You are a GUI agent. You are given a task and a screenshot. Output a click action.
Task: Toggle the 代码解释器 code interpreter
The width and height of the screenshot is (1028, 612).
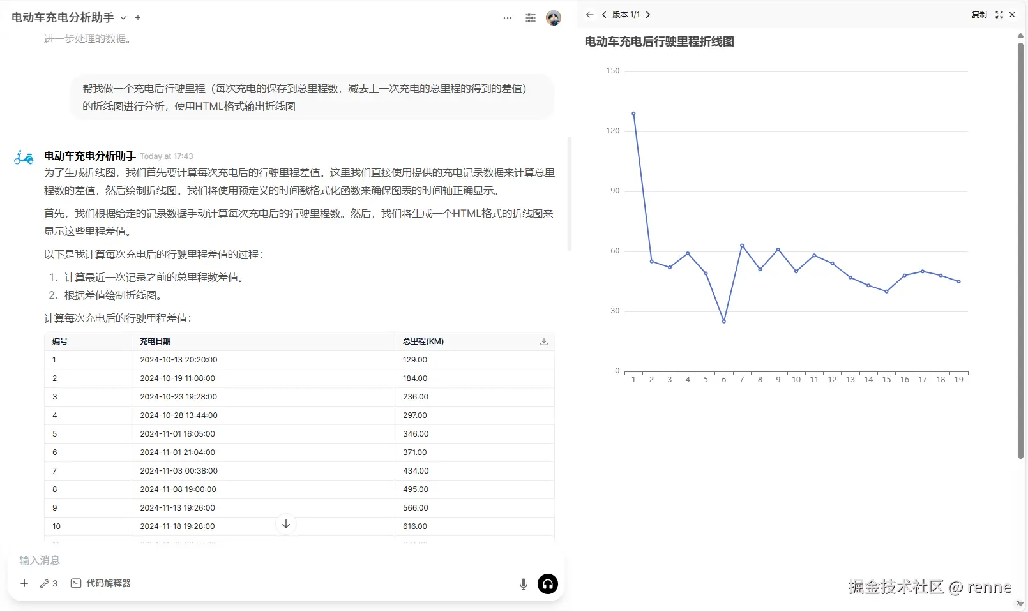(101, 583)
